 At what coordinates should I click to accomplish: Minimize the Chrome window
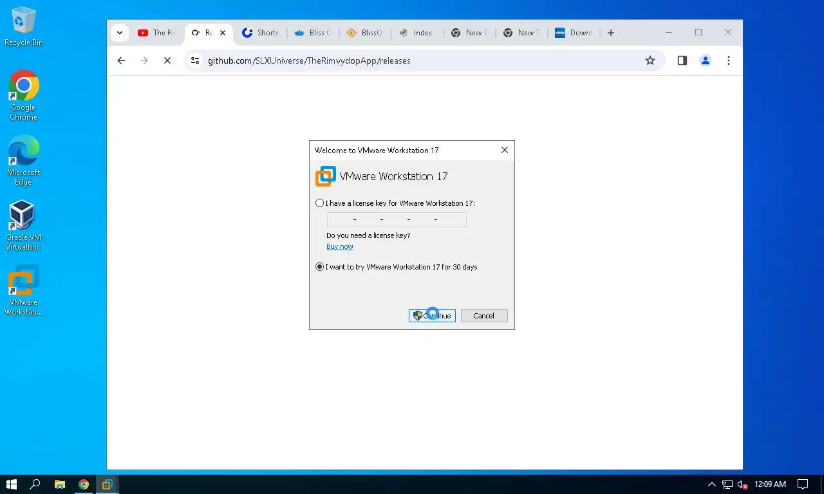pyautogui.click(x=669, y=32)
